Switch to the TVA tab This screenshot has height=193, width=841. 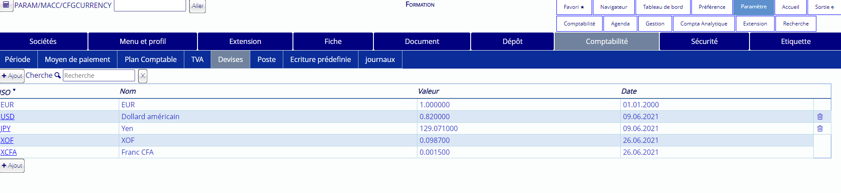[197, 59]
